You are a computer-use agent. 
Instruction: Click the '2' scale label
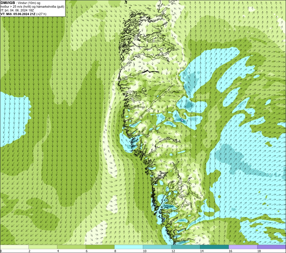[29, 251]
